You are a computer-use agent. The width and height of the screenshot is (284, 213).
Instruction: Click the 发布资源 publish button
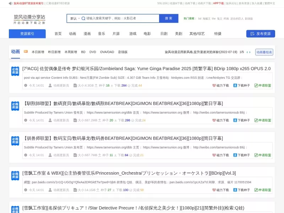pos(261,34)
